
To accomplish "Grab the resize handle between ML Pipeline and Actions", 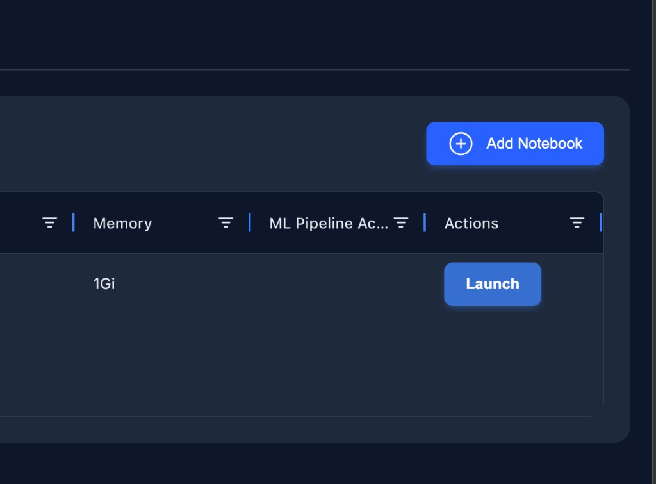I will click(425, 222).
